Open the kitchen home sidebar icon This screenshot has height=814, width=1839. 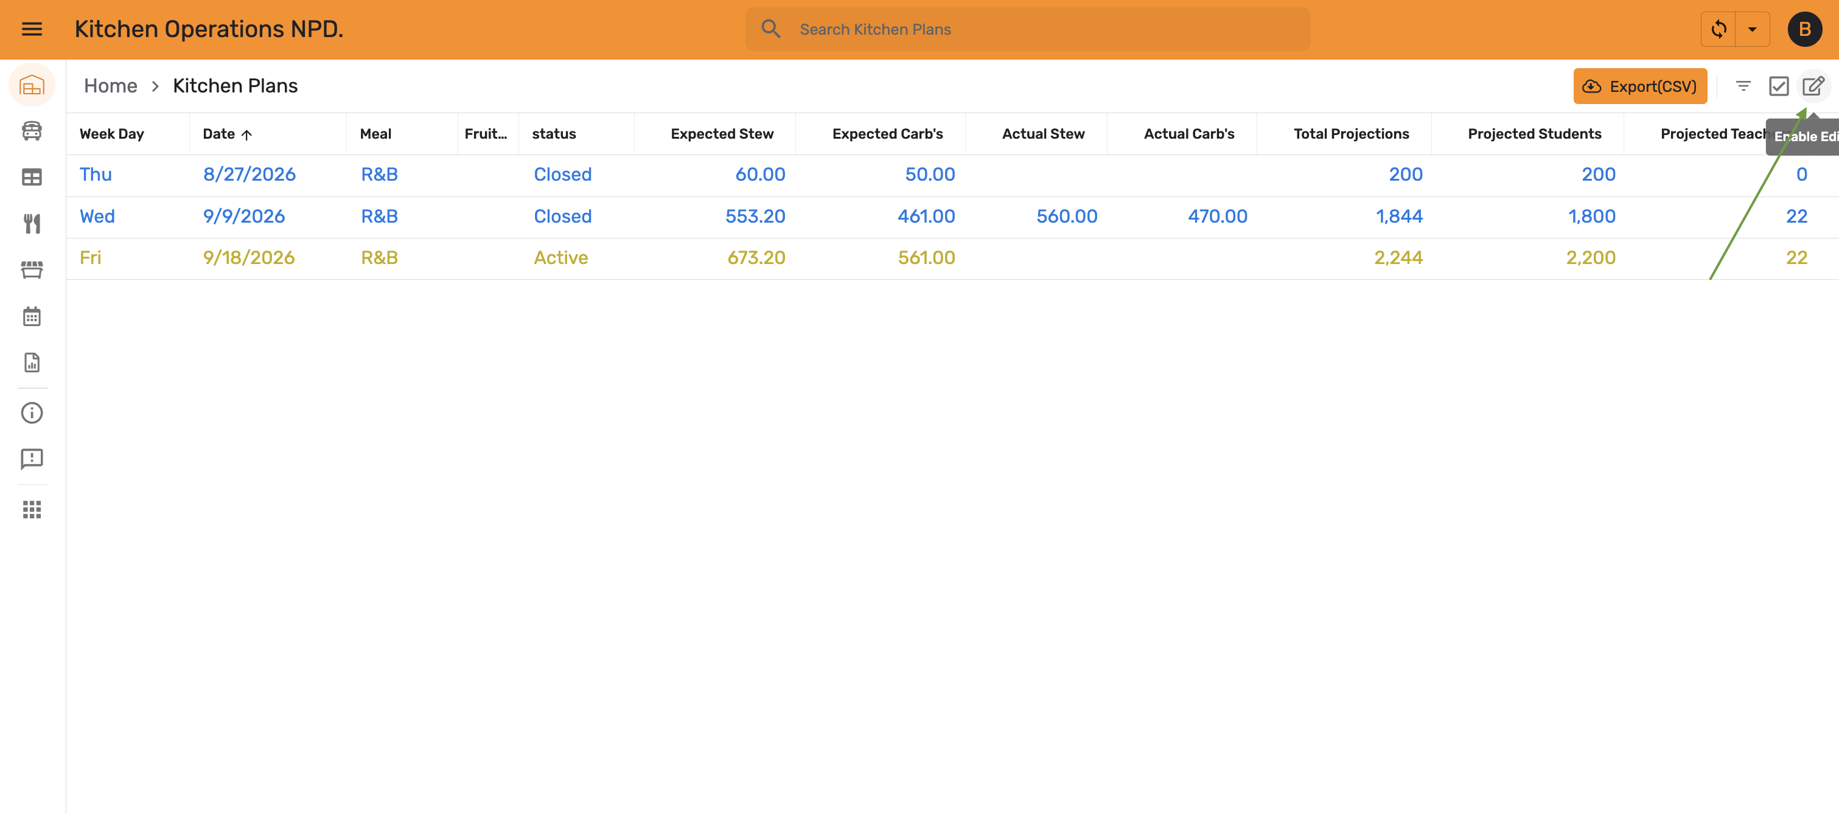(x=32, y=86)
